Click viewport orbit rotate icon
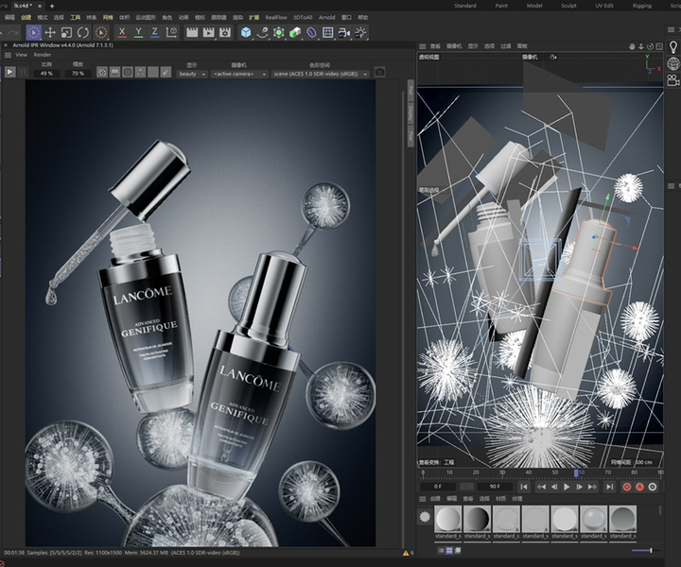Screen dimensions: 681x567 tap(650, 46)
